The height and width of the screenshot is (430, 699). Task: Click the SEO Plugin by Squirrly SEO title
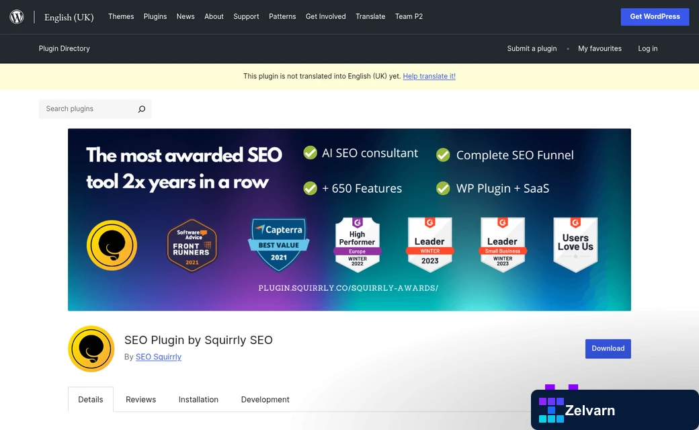(198, 340)
